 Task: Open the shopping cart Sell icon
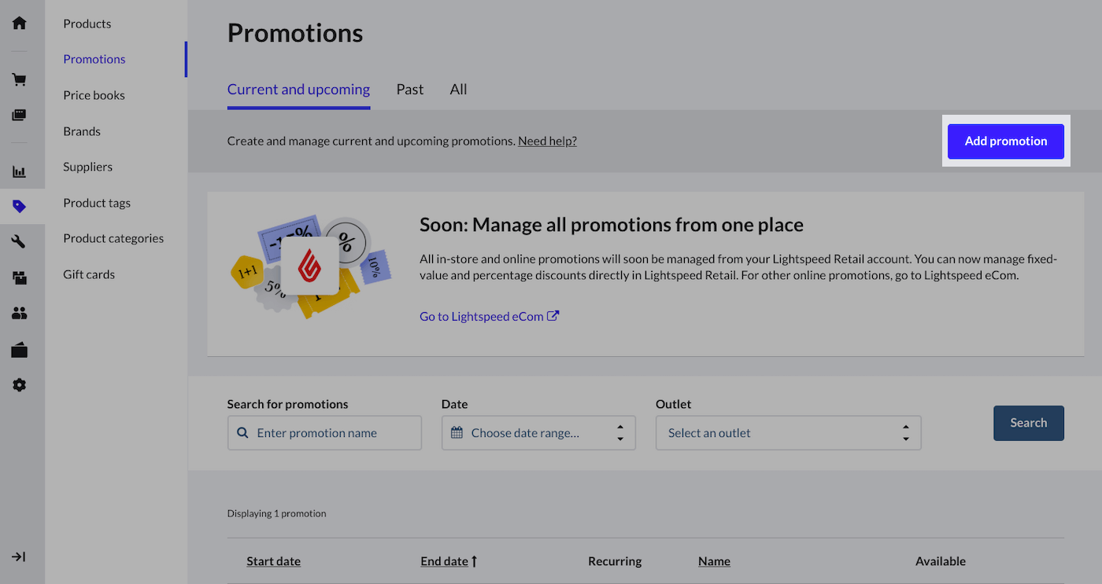pyautogui.click(x=20, y=79)
